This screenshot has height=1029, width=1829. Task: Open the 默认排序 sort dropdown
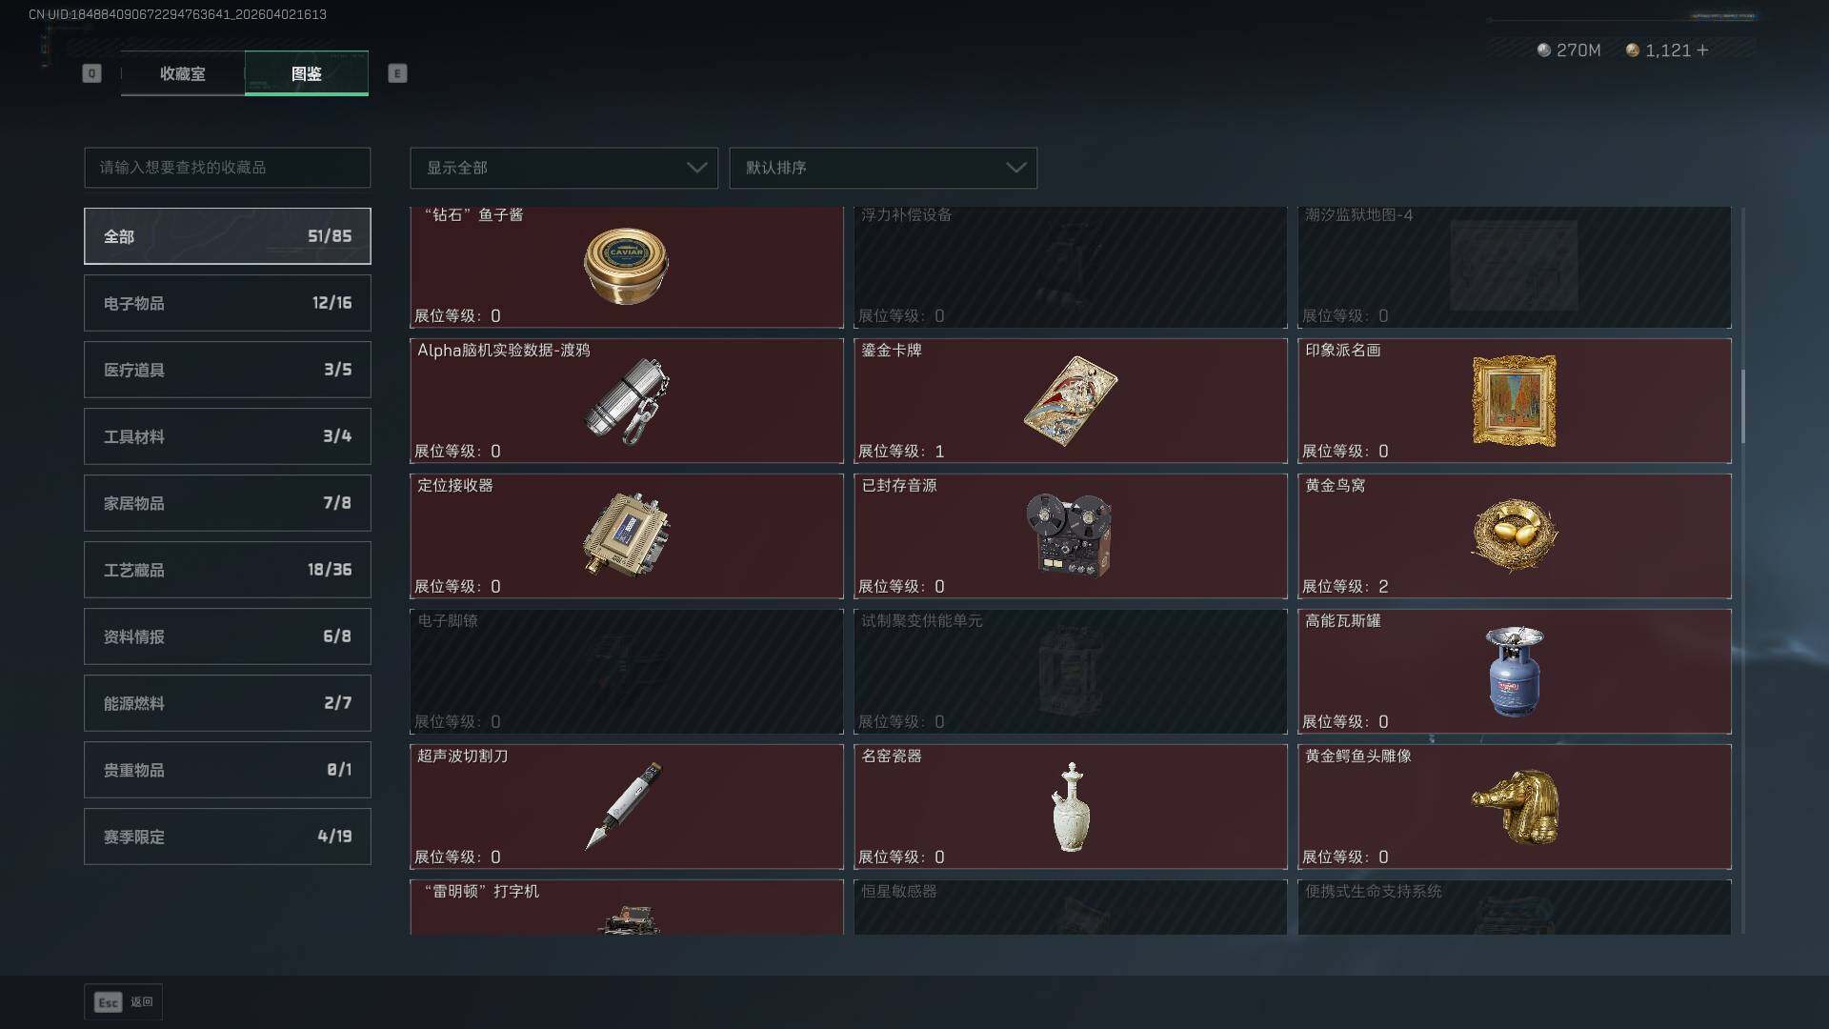click(883, 168)
